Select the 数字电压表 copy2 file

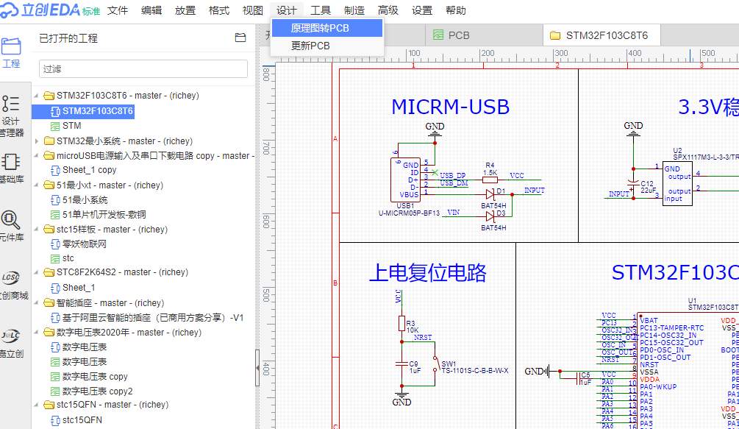pyautogui.click(x=98, y=391)
